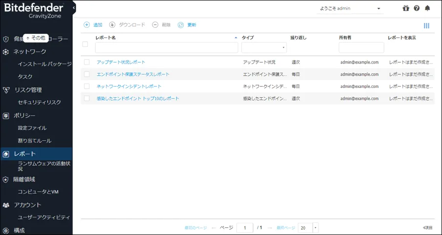
Task: Click the shield icon at the sidebar top
Action: (x=6, y=39)
